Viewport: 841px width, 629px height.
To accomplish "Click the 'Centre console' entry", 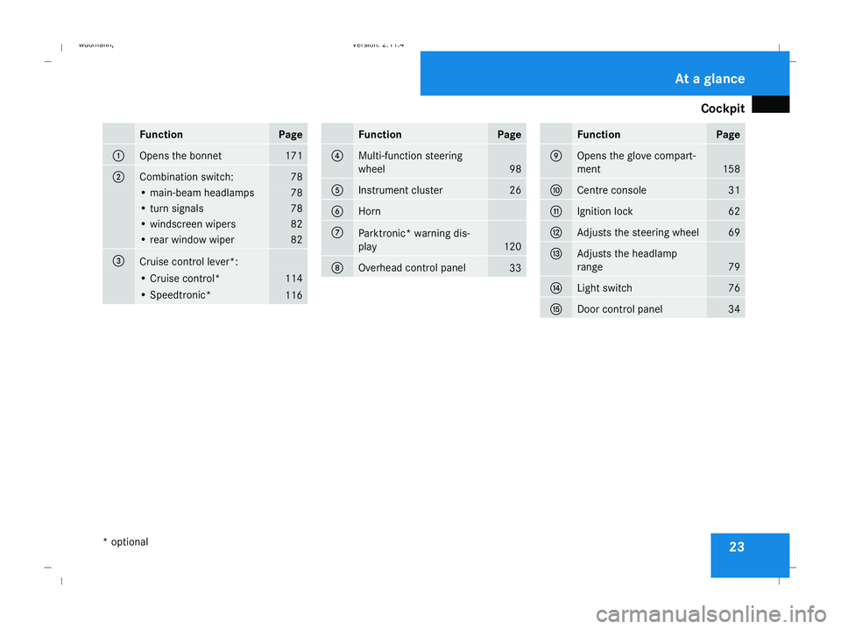I will 611,190.
